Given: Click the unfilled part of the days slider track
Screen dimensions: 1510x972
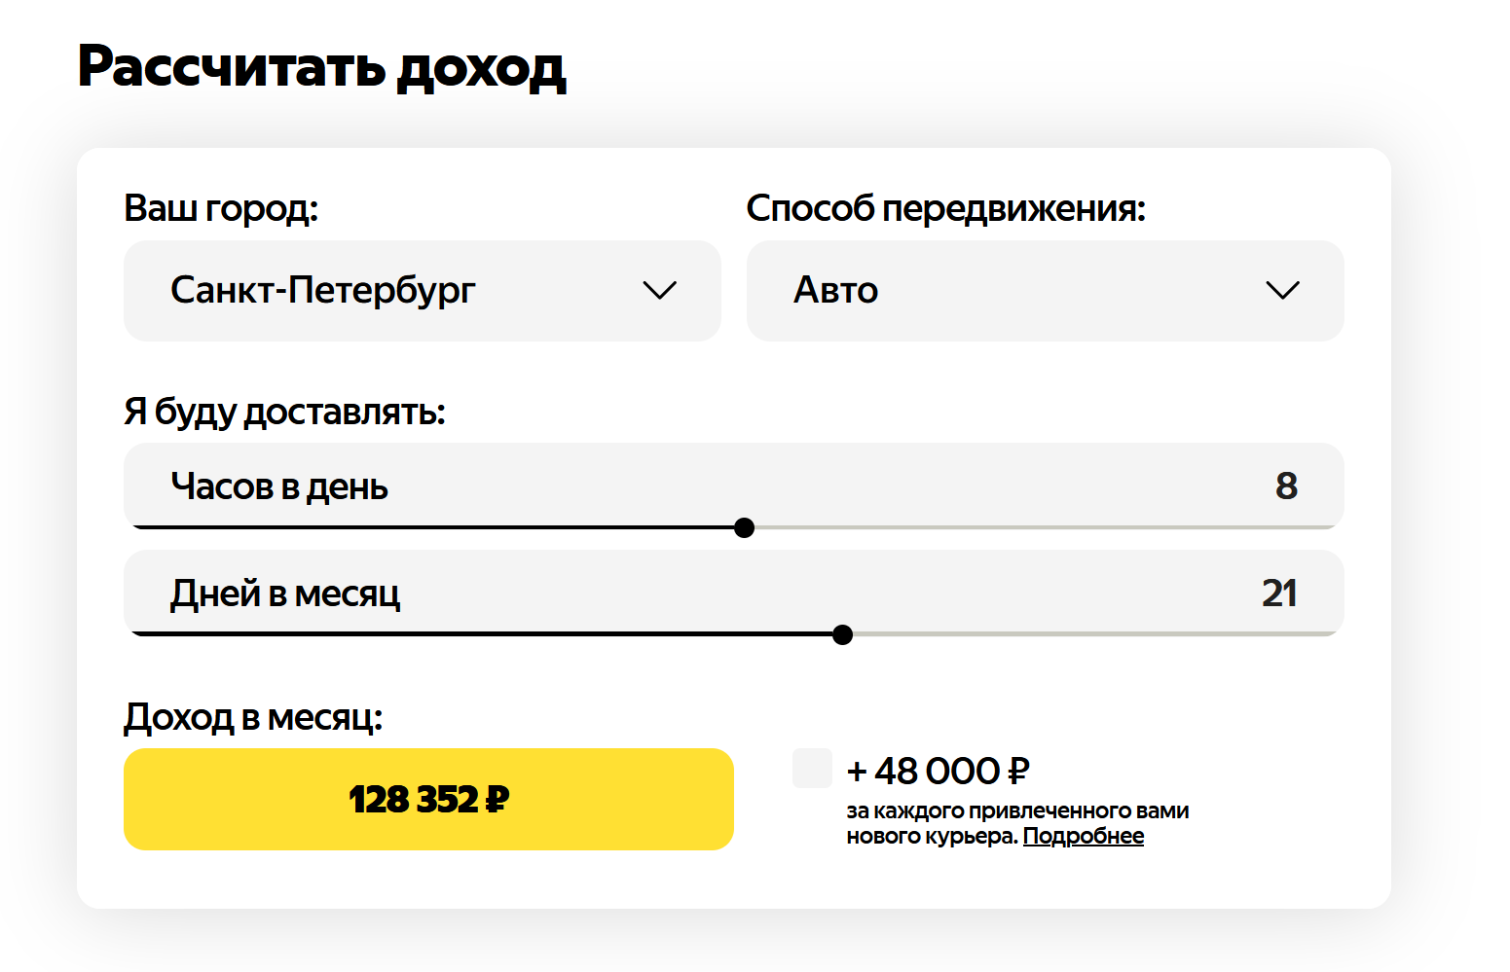Looking at the screenshot, I should point(1090,634).
